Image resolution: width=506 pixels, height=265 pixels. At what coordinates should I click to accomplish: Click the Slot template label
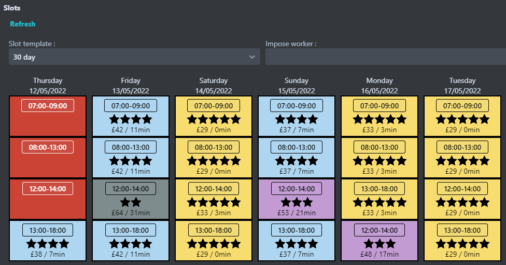coord(32,44)
